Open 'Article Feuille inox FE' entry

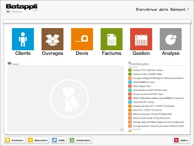[x=152, y=114]
